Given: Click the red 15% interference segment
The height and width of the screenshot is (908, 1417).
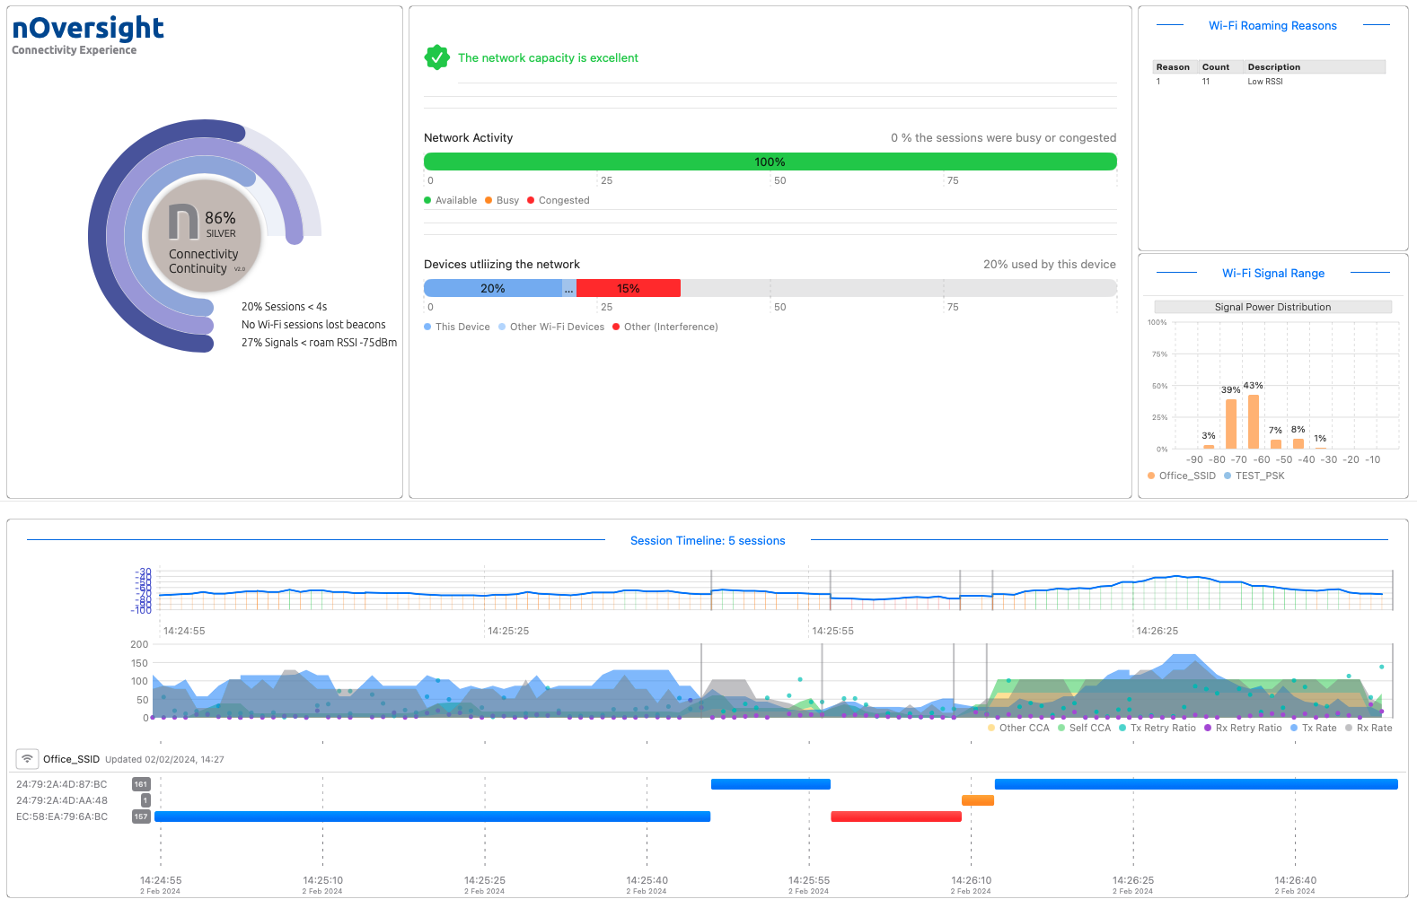Looking at the screenshot, I should point(628,288).
